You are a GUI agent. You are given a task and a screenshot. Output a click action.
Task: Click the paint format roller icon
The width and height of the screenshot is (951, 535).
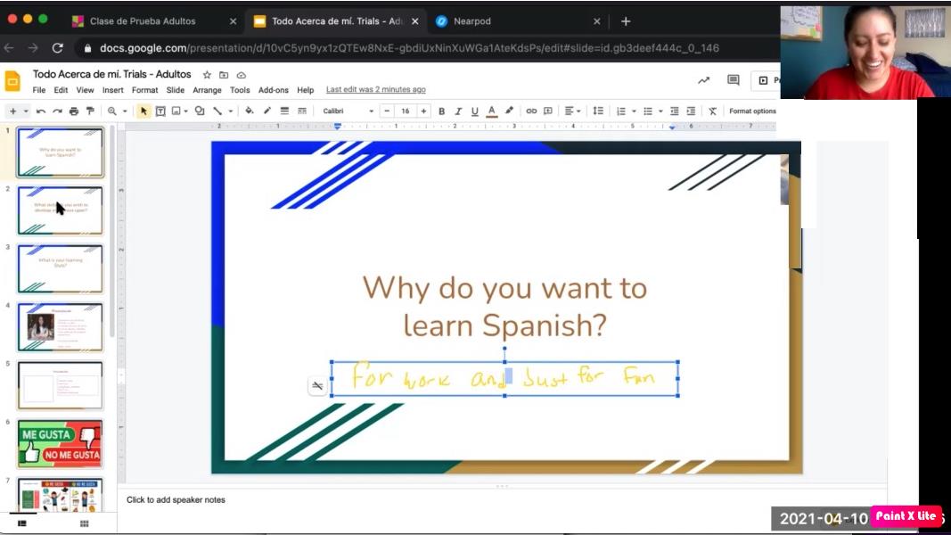click(x=90, y=111)
